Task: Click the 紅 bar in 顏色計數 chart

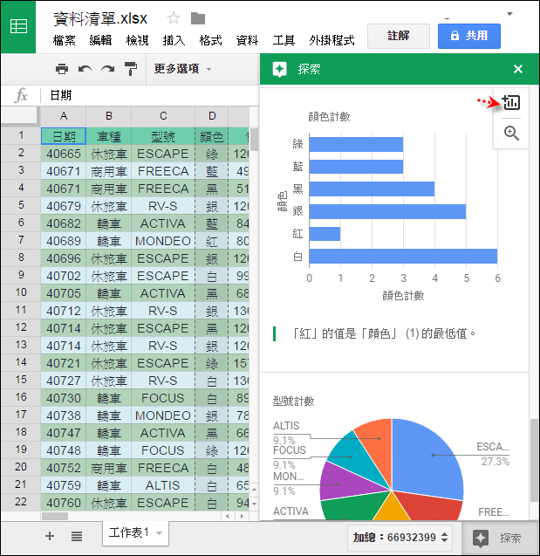Action: (325, 234)
